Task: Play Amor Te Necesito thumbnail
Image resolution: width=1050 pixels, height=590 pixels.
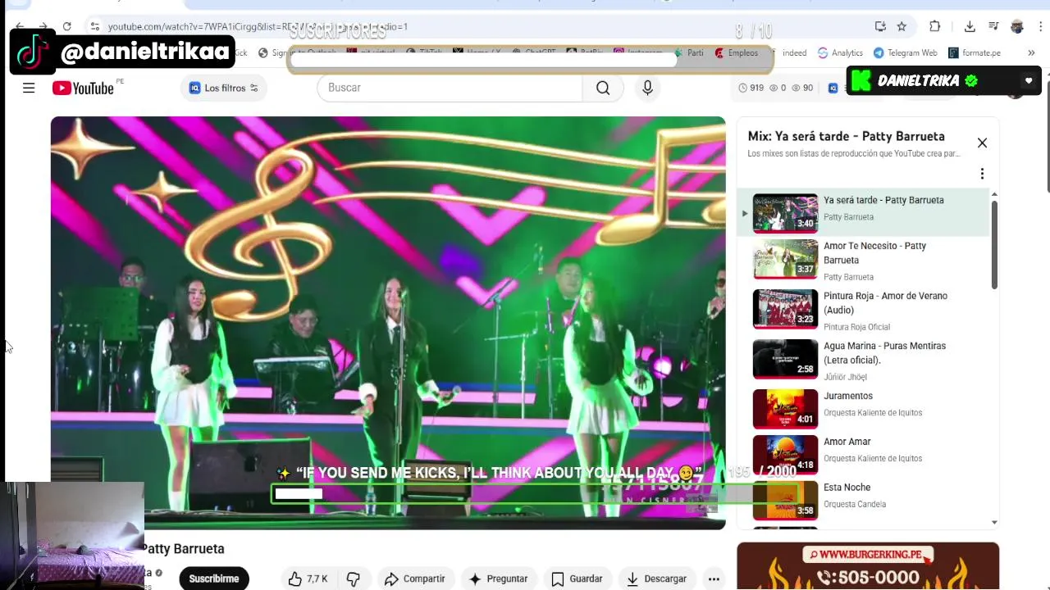Action: coord(785,259)
